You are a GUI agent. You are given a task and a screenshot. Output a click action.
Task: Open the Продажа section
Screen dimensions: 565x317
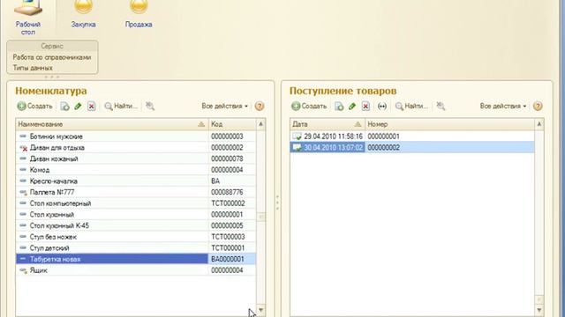(x=139, y=15)
